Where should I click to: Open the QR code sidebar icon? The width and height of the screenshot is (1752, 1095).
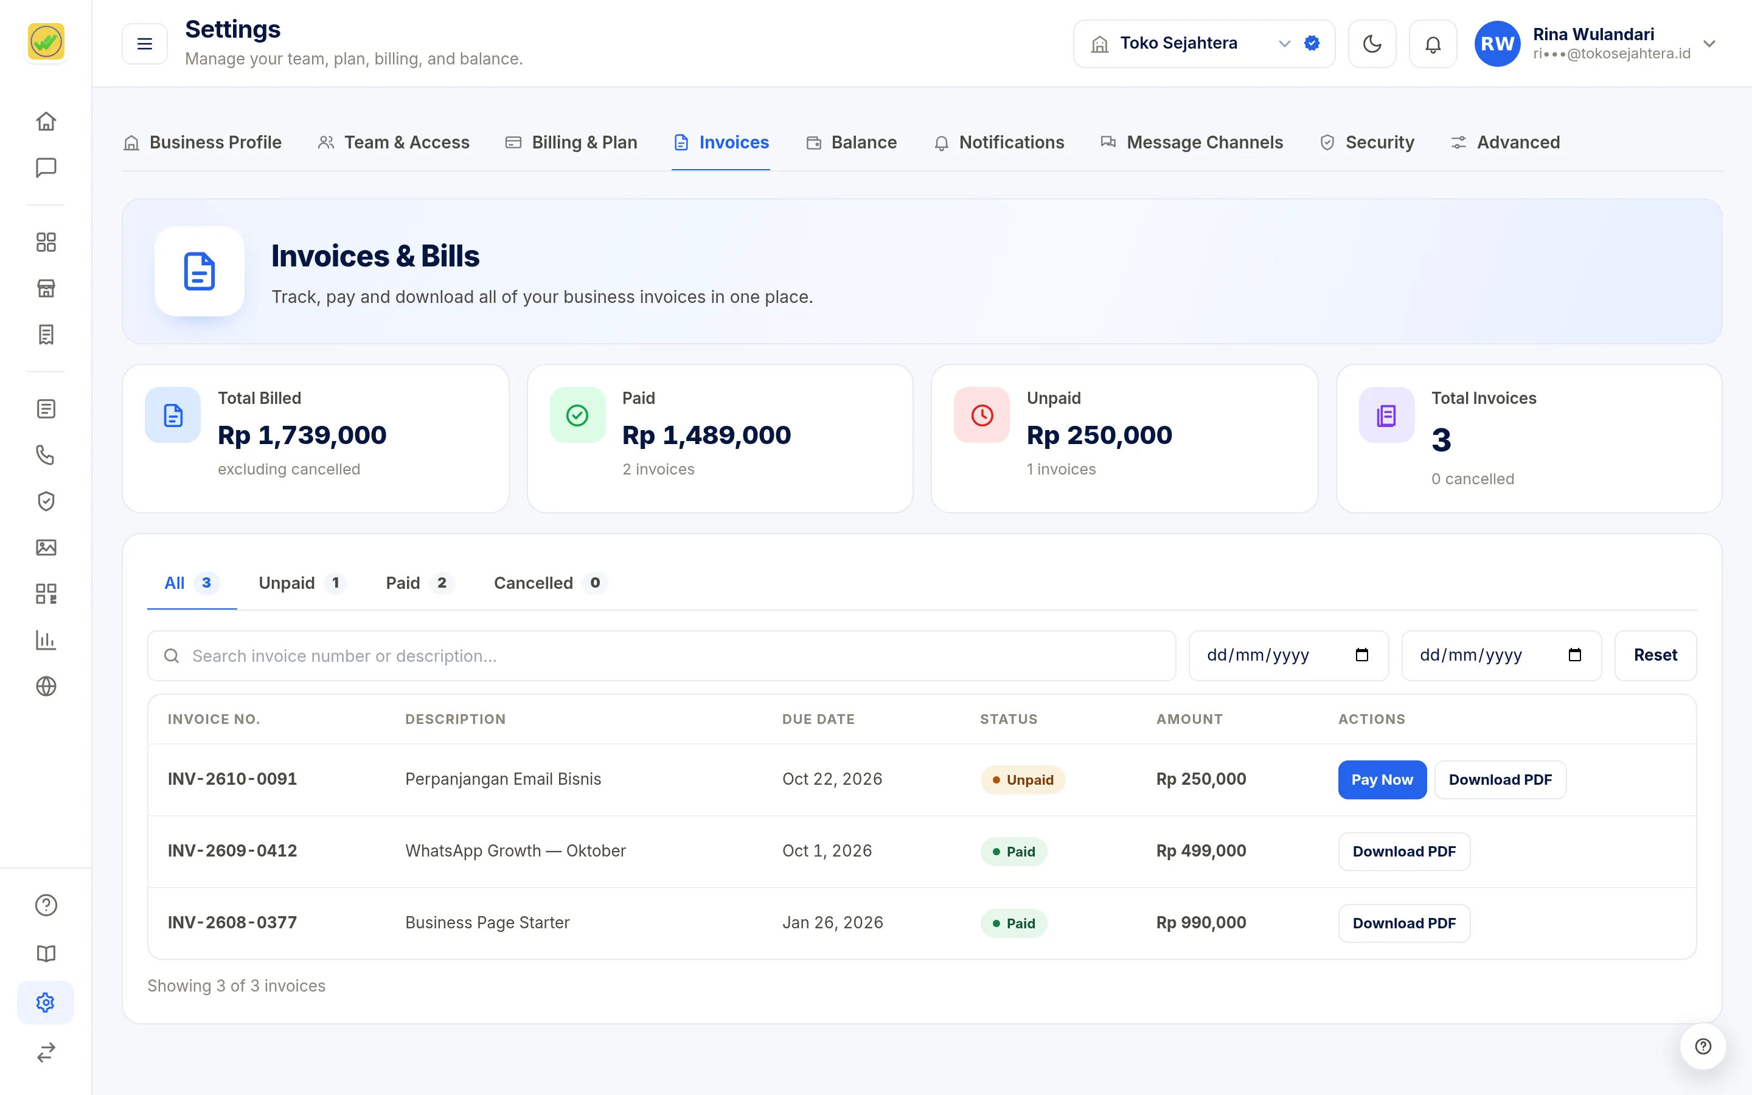point(46,594)
